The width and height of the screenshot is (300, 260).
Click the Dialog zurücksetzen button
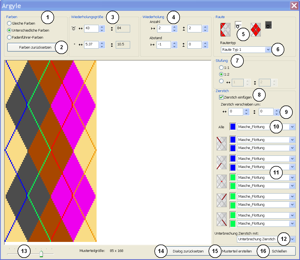pyautogui.click(x=188, y=251)
